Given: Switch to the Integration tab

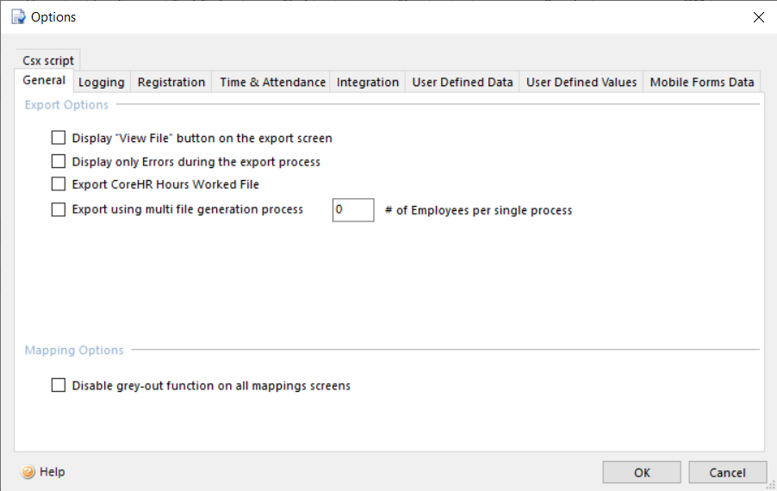Looking at the screenshot, I should (368, 82).
